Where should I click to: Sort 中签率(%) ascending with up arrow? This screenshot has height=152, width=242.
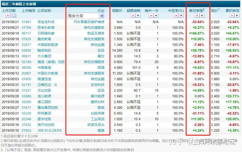pos(176,15)
